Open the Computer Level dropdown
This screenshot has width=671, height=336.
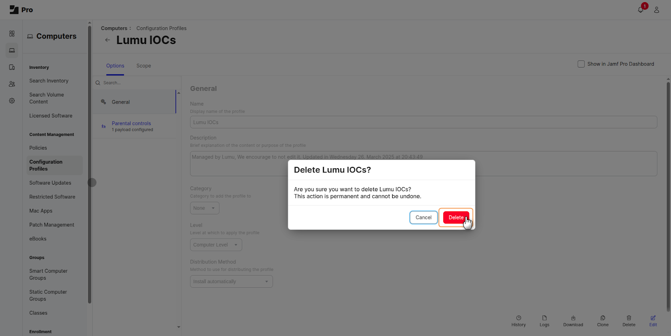click(x=216, y=245)
